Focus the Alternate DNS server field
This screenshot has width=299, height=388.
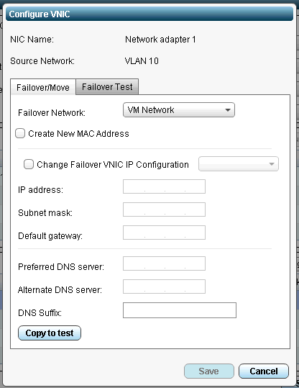pos(164,287)
